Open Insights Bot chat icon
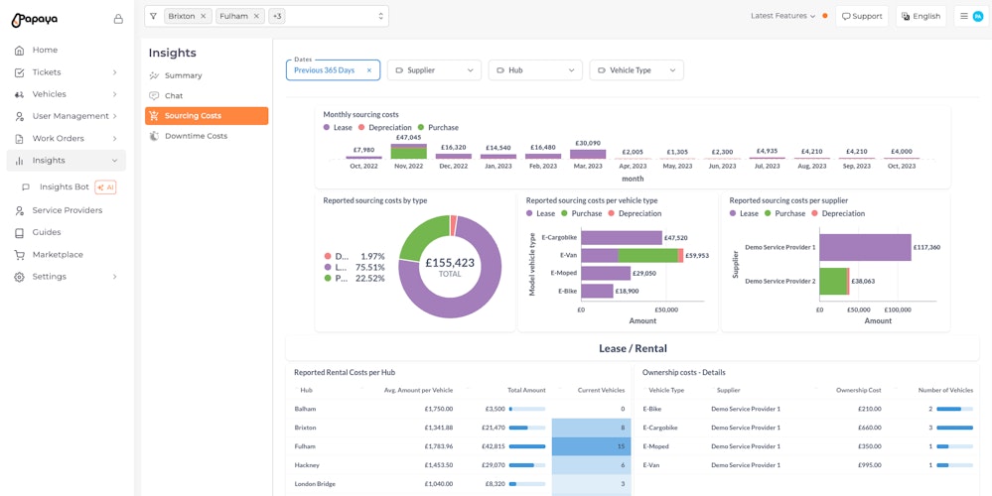The width and height of the screenshot is (992, 496). pos(26,187)
